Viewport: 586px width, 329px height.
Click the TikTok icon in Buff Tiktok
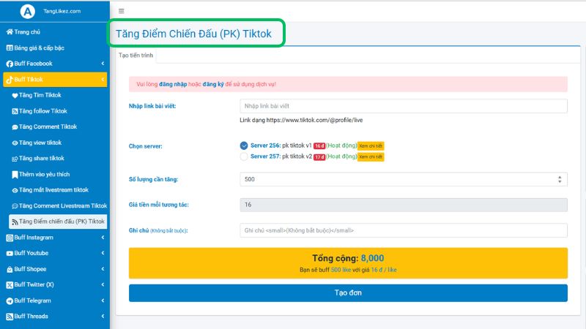[x=10, y=80]
